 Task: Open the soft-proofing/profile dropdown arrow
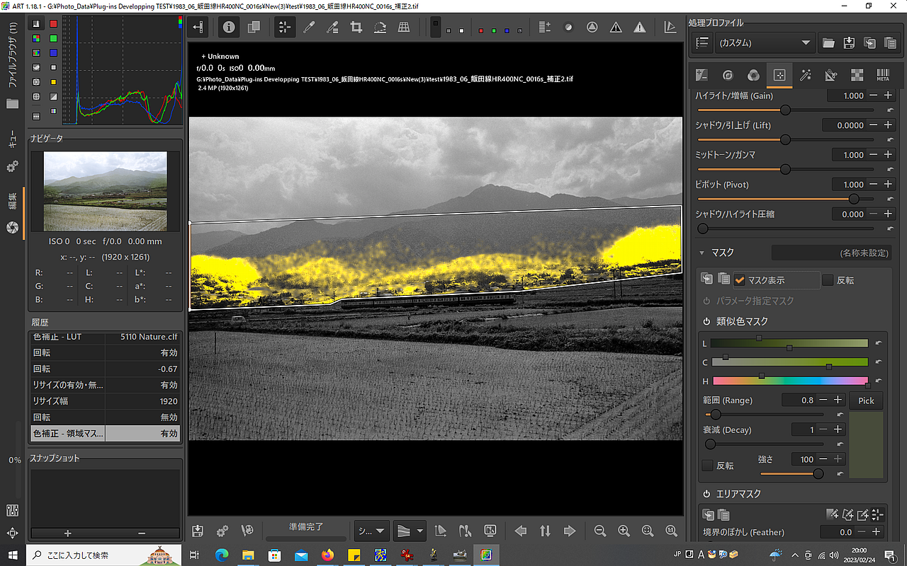click(x=420, y=531)
